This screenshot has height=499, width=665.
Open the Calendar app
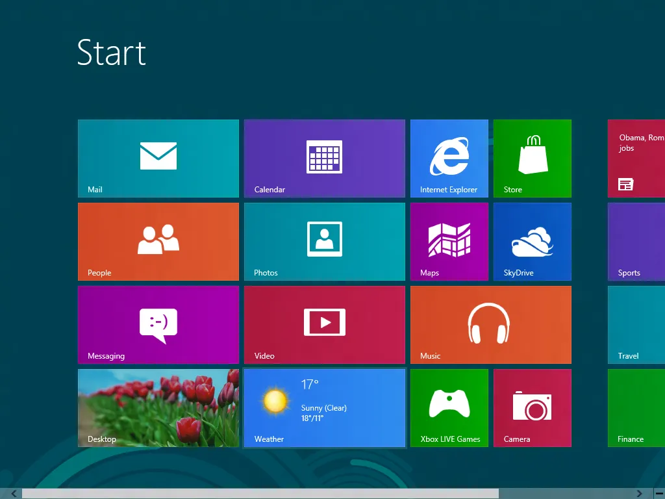click(324, 158)
